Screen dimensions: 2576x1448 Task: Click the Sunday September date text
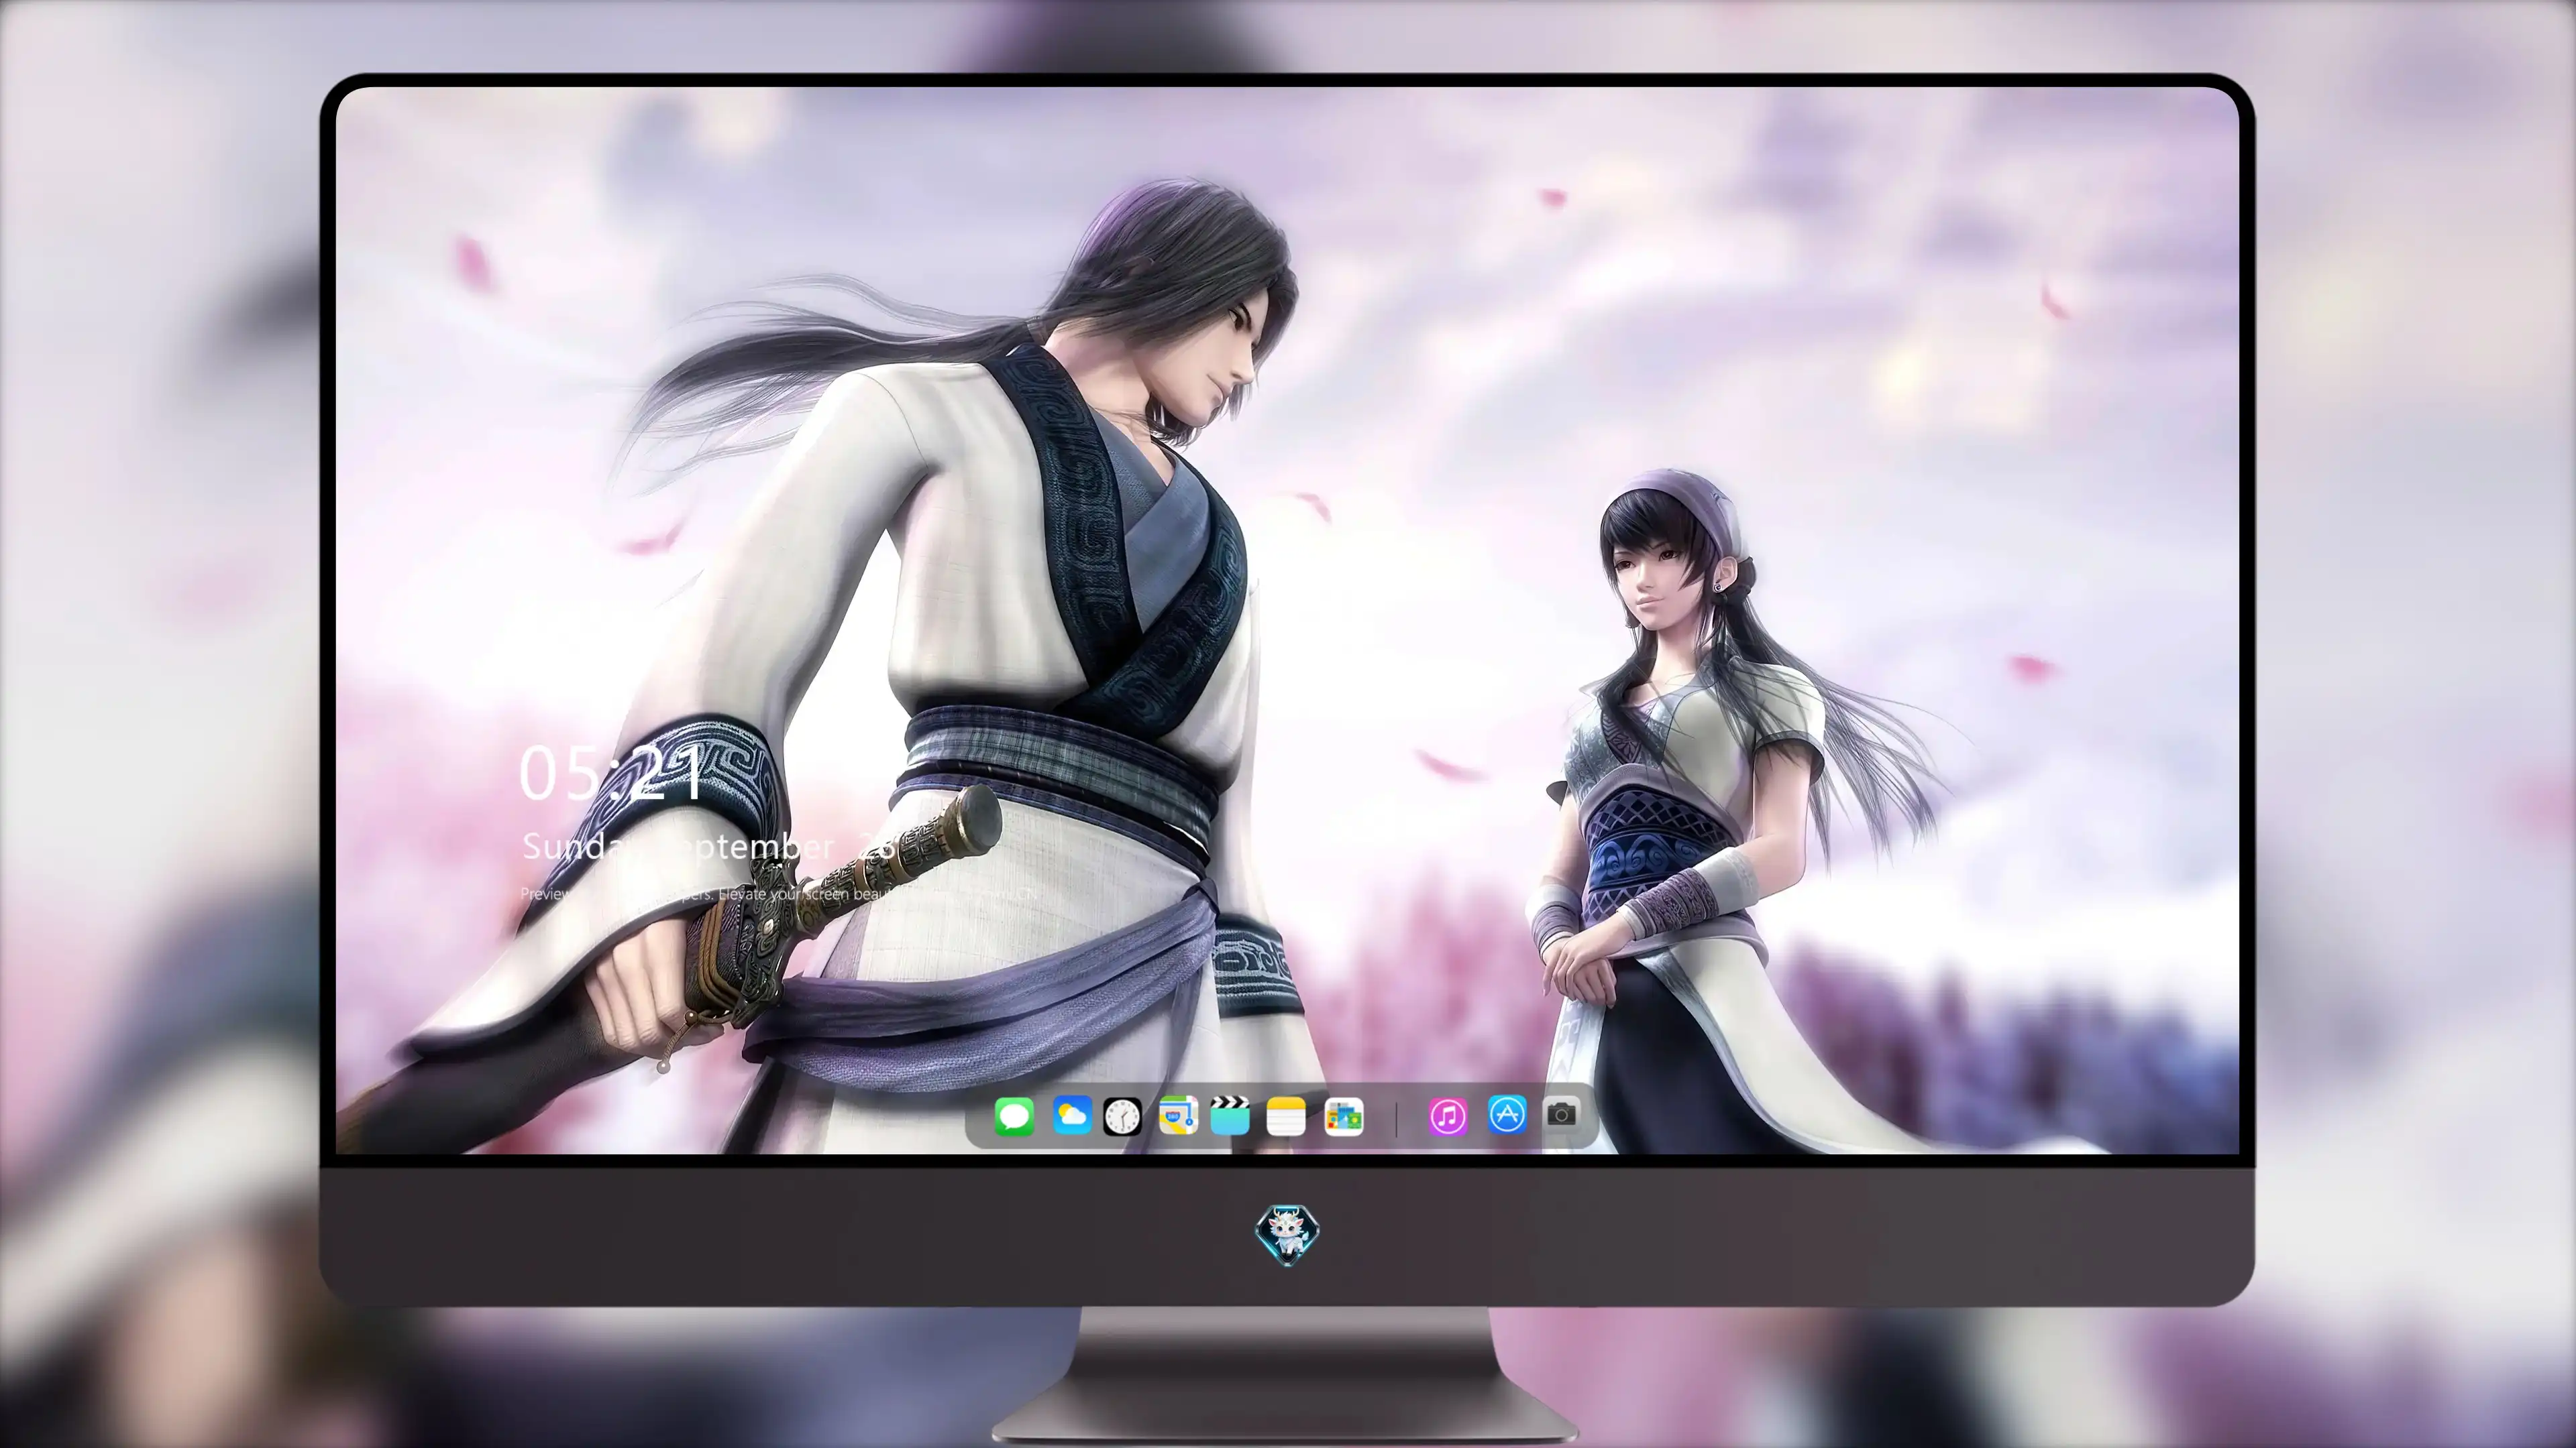tap(709, 847)
